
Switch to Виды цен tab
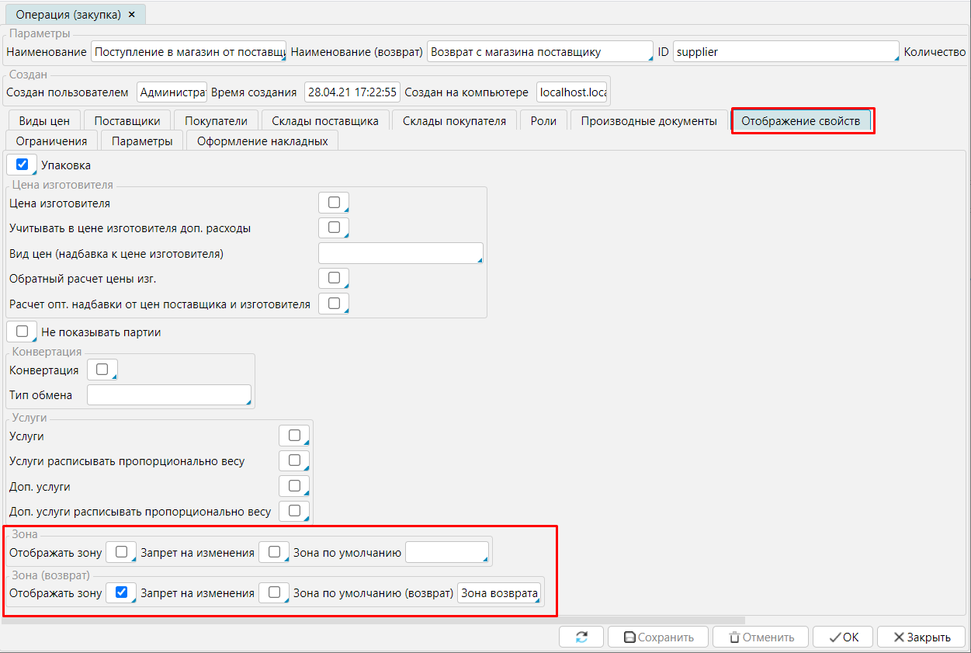click(x=43, y=120)
